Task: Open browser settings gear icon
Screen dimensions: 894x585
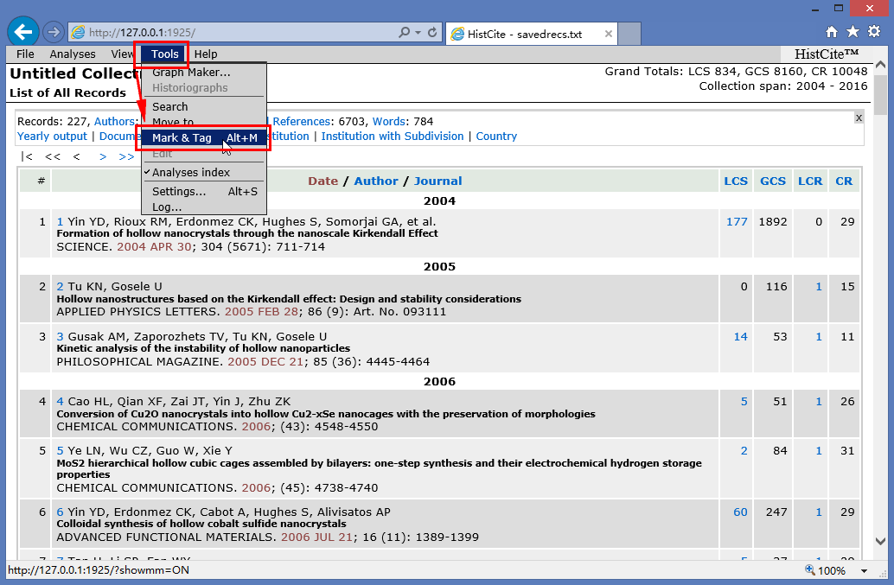Action: 874,32
